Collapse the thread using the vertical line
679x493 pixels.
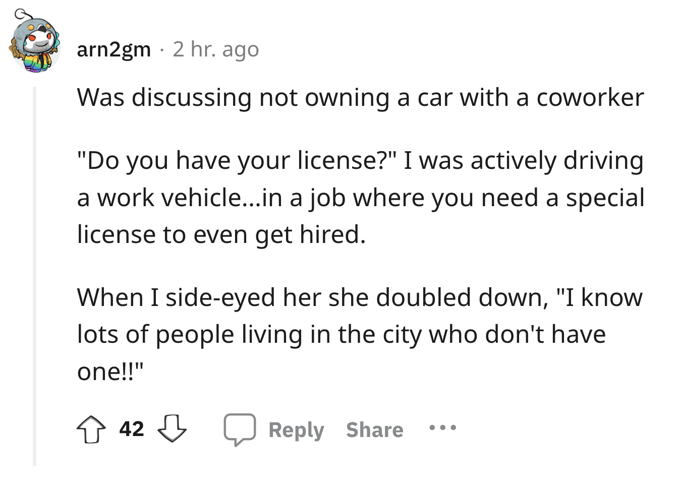[35, 276]
